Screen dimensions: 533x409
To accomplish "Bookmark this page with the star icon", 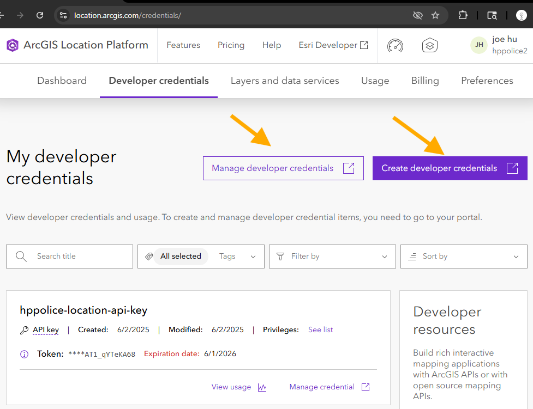I will point(435,15).
